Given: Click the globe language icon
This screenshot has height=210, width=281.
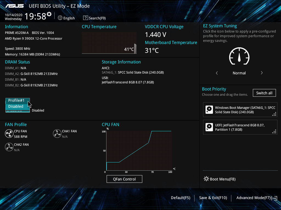Looking at the screenshot, I should (60, 18).
